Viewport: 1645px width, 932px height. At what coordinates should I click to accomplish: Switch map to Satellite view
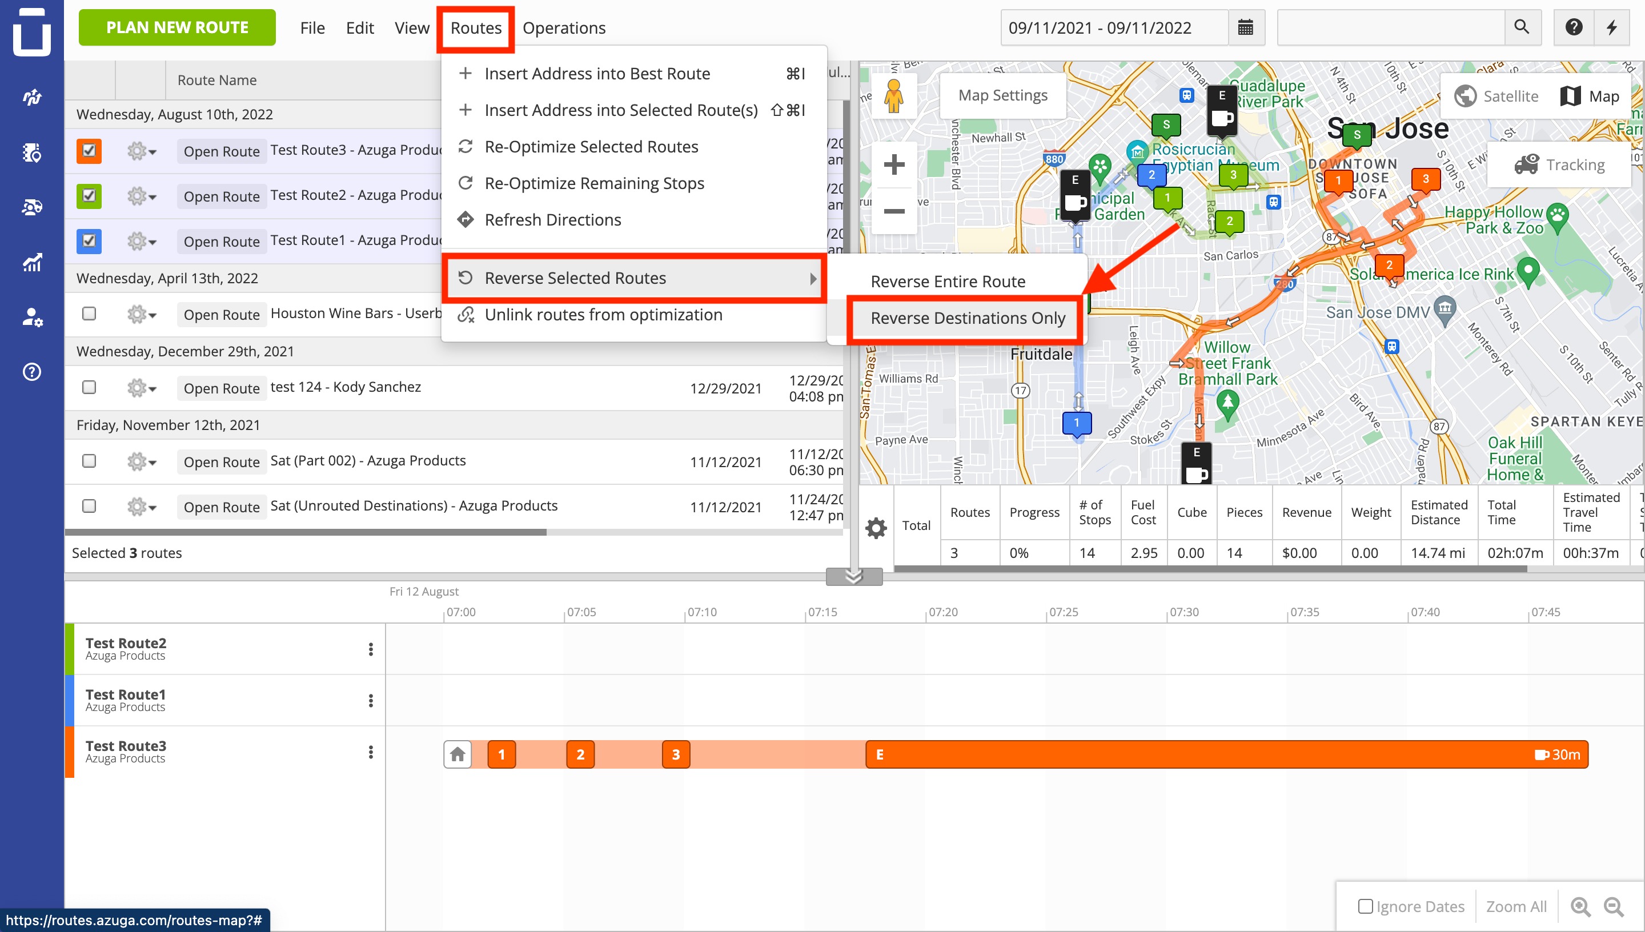[x=1496, y=96]
